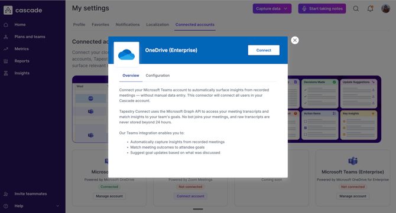Click Not connected badge under Zoom Meetings

190,187
